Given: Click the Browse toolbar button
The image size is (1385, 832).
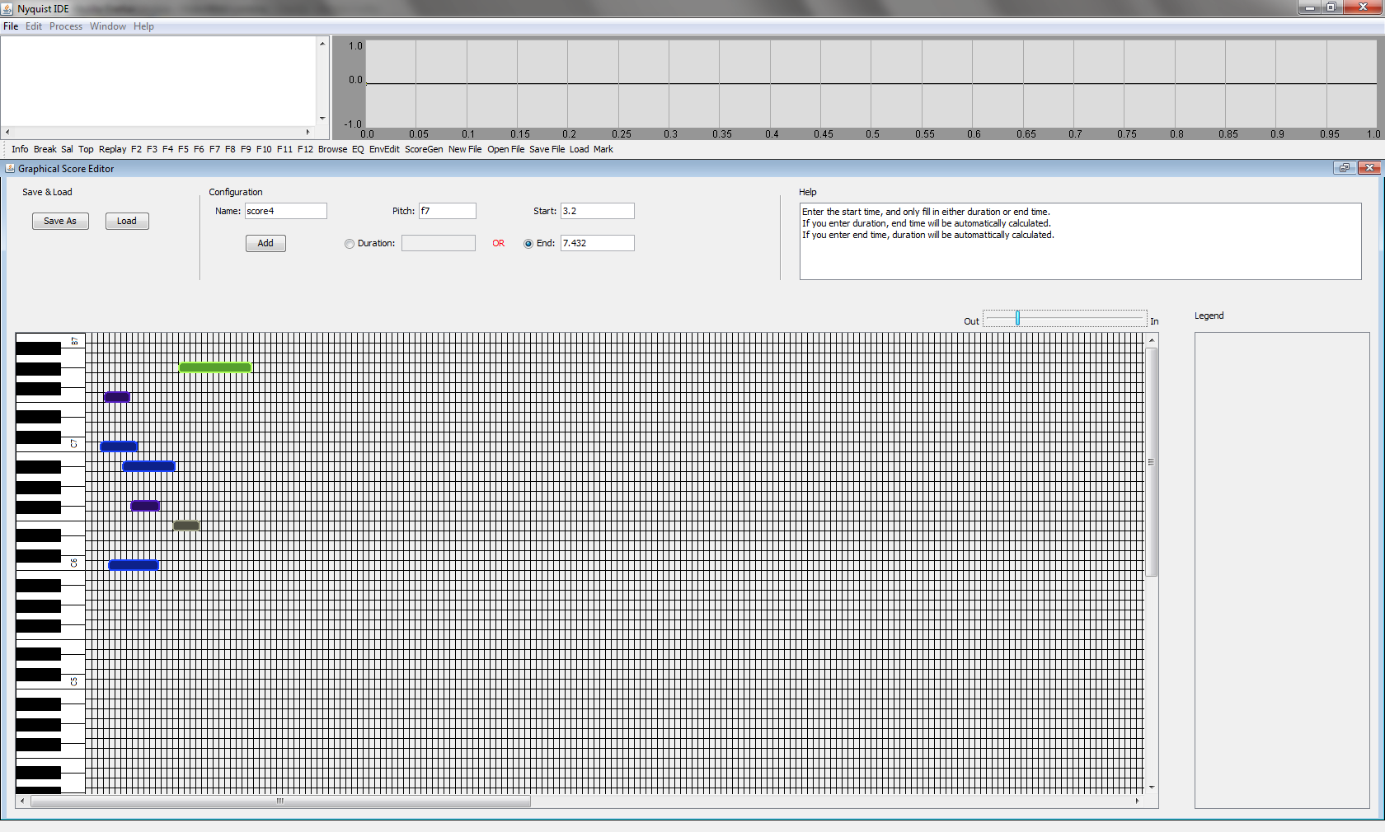Looking at the screenshot, I should pos(332,149).
